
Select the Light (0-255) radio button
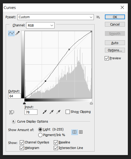coord(40,129)
